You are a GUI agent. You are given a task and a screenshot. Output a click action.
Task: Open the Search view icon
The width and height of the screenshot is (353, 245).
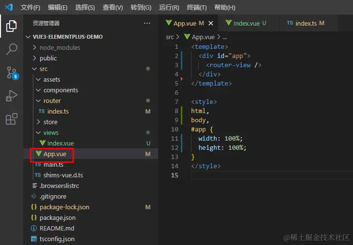12,49
